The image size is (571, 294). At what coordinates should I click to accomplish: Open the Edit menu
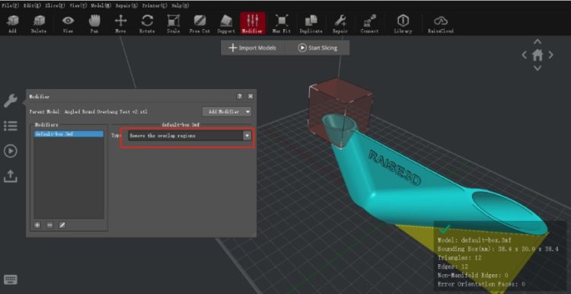click(x=33, y=5)
